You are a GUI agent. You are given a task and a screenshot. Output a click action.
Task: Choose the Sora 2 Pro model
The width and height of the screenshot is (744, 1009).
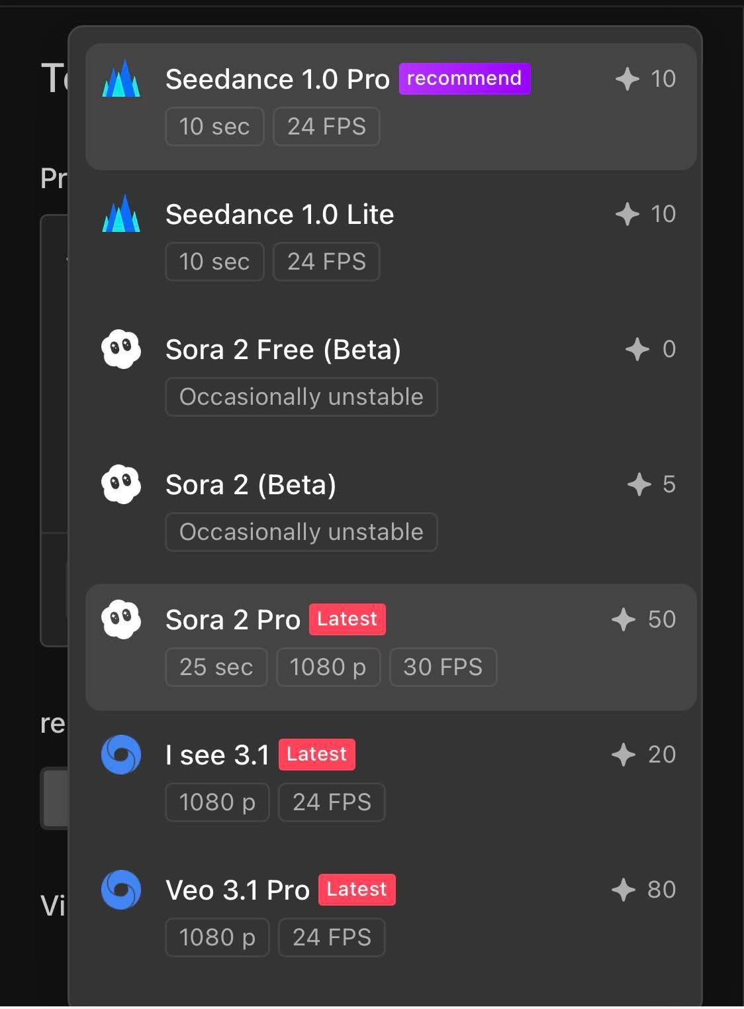click(x=391, y=647)
